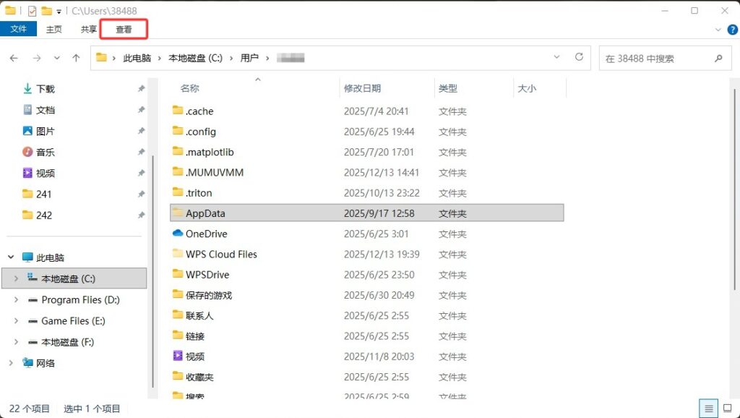Open 文档 in quick access
The width and height of the screenshot is (740, 418).
(46, 110)
